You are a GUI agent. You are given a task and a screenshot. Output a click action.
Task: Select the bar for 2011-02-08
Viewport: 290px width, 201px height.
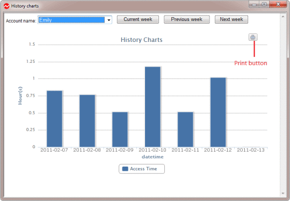tap(87, 121)
